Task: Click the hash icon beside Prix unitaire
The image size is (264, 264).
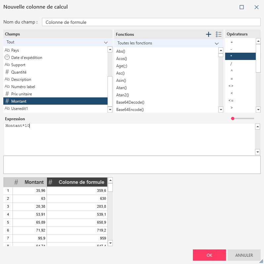Action: pyautogui.click(x=7, y=94)
